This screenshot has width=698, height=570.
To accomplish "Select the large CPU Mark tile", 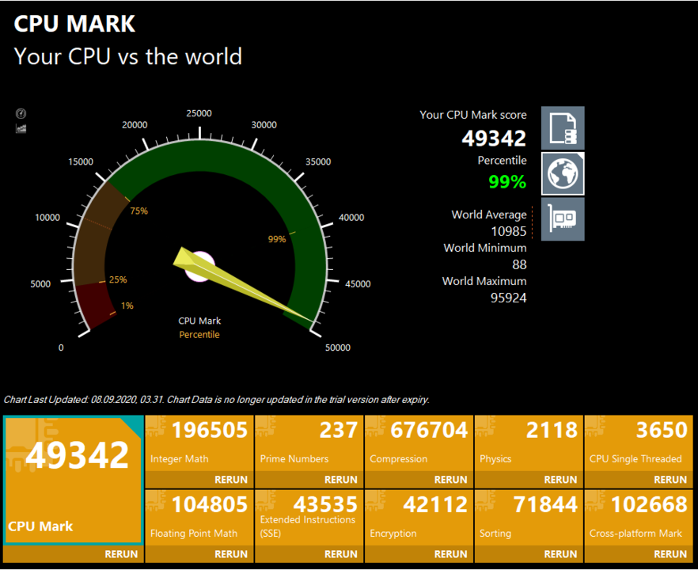I will (x=74, y=480).
